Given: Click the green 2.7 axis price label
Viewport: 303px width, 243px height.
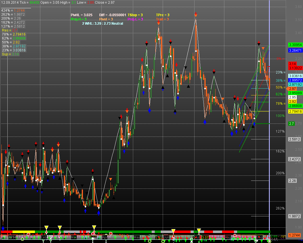Looking at the screenshot, I should click(x=291, y=124).
